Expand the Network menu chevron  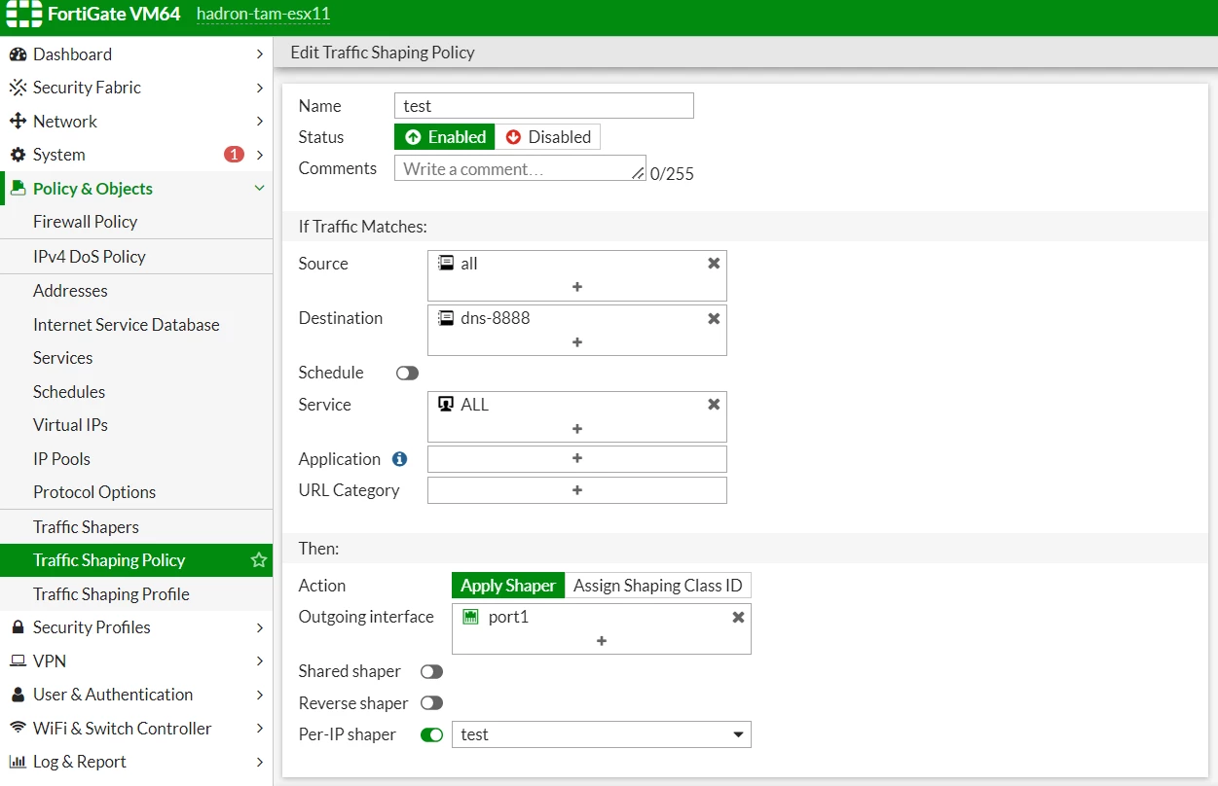(259, 122)
